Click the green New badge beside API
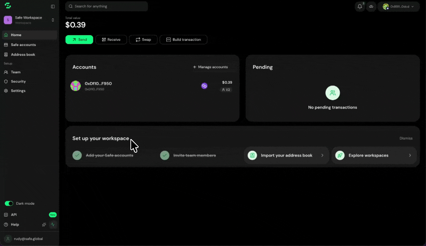This screenshot has width=426, height=246. click(x=53, y=215)
